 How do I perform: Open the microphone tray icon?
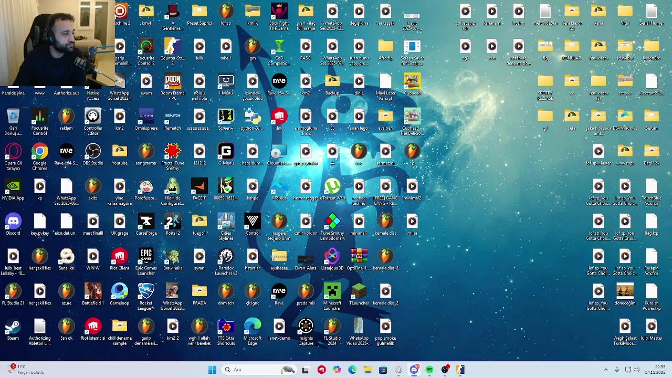[617, 370]
